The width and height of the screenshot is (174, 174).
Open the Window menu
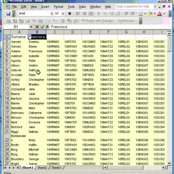pyautogui.click(x=95, y=7)
